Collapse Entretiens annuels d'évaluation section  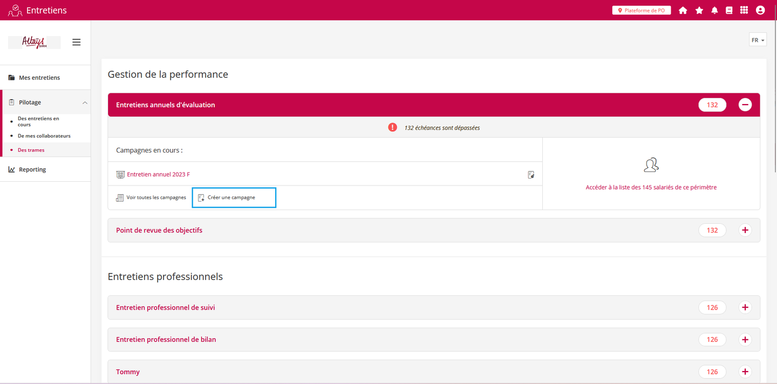coord(745,105)
